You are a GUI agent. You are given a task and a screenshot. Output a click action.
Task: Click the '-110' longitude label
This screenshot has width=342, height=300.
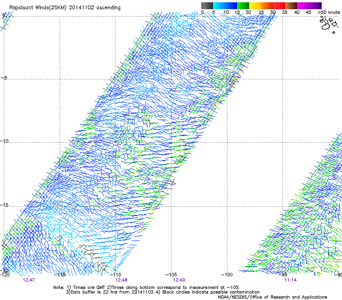116,275
